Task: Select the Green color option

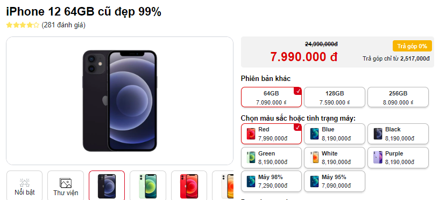Action: [x=271, y=158]
